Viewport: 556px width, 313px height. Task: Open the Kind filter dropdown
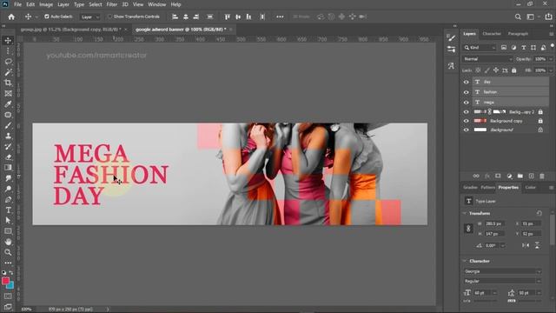[x=480, y=48]
